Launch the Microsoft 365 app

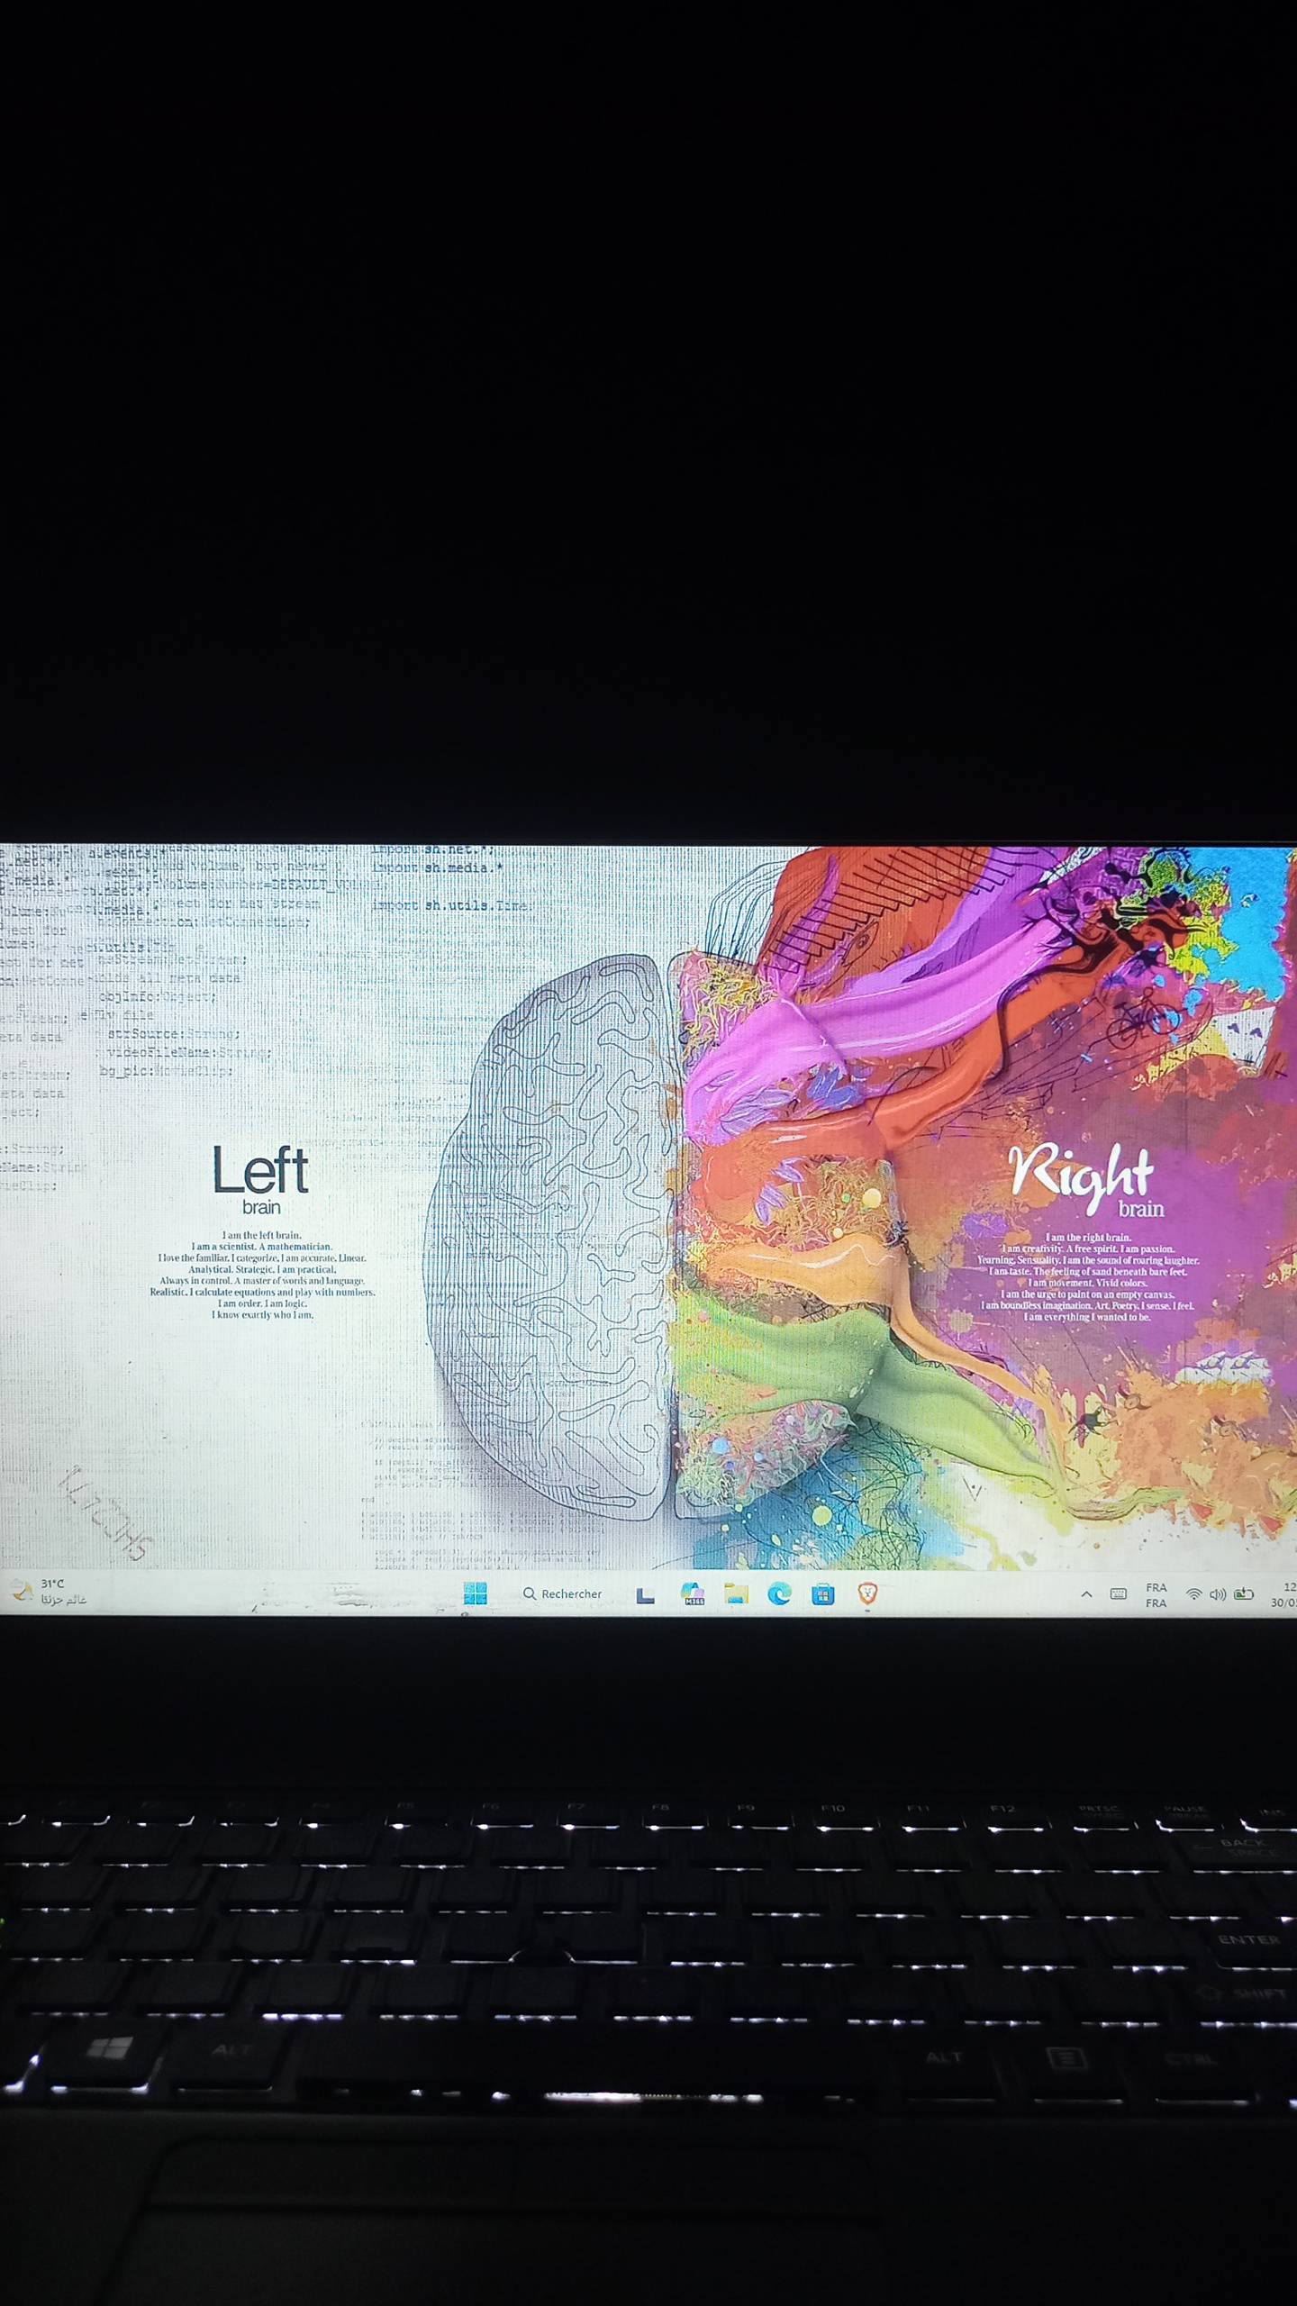(x=693, y=1593)
